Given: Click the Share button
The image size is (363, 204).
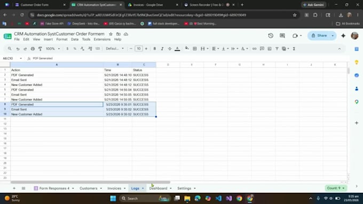Looking at the screenshot, I should 319,36.
